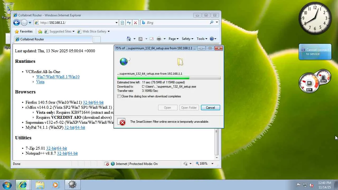Click the Bing search magnifier icon

tap(212, 22)
